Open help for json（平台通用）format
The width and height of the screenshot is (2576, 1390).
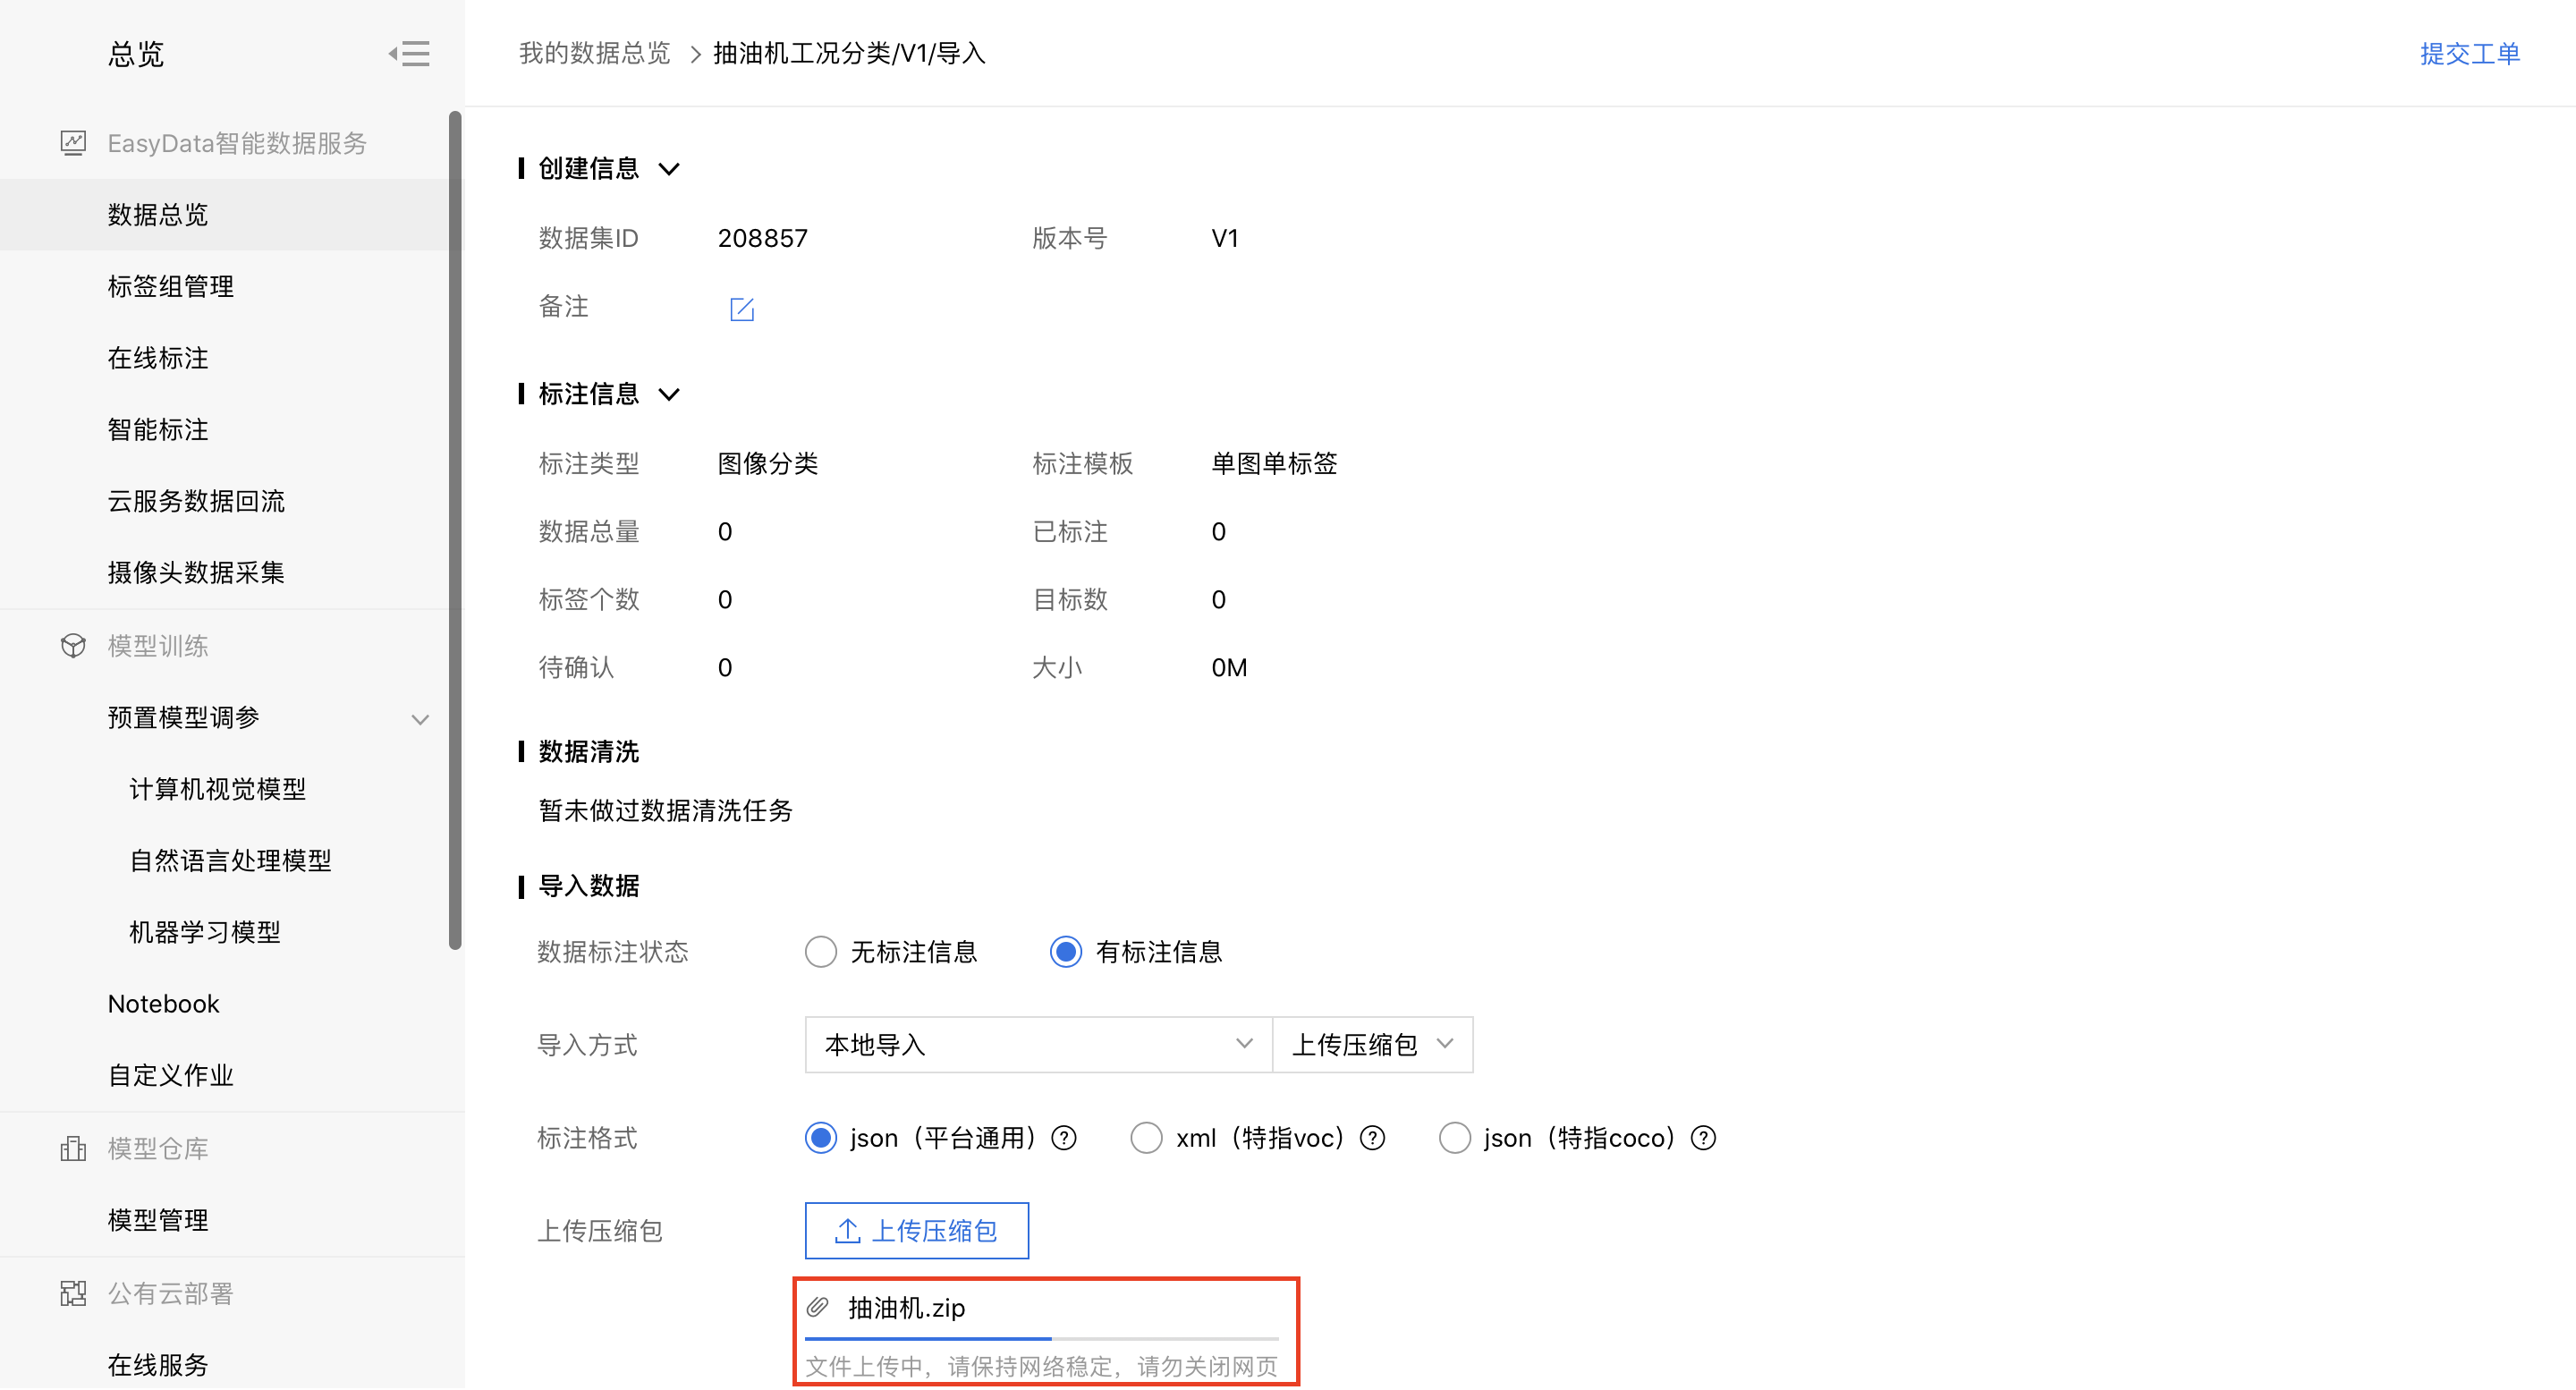pos(1065,1138)
